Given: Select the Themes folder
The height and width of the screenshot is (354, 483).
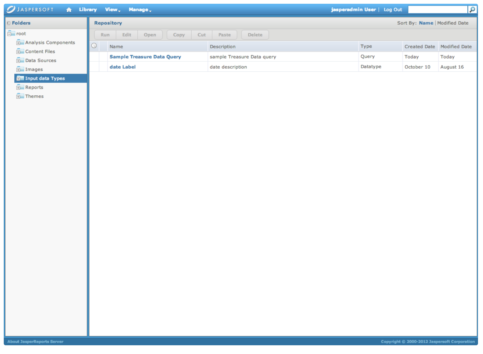Looking at the screenshot, I should click(34, 96).
